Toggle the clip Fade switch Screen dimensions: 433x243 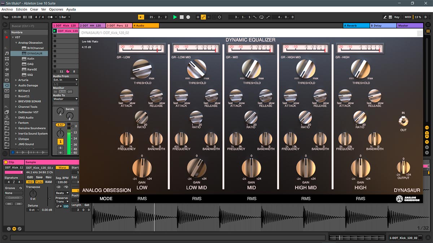[x=39, y=182]
